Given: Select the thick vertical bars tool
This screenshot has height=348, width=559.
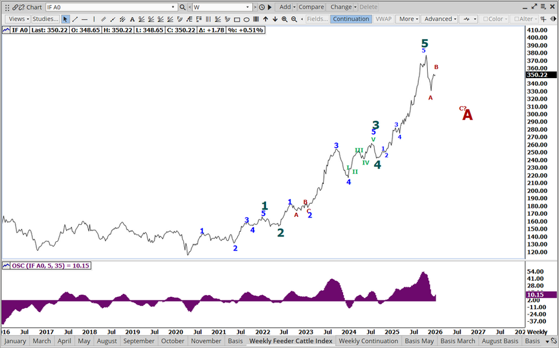Looking at the screenshot, I should point(256,19).
